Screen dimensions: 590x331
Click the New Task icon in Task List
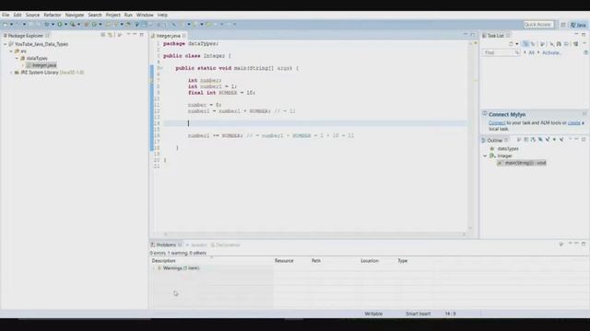point(511,44)
